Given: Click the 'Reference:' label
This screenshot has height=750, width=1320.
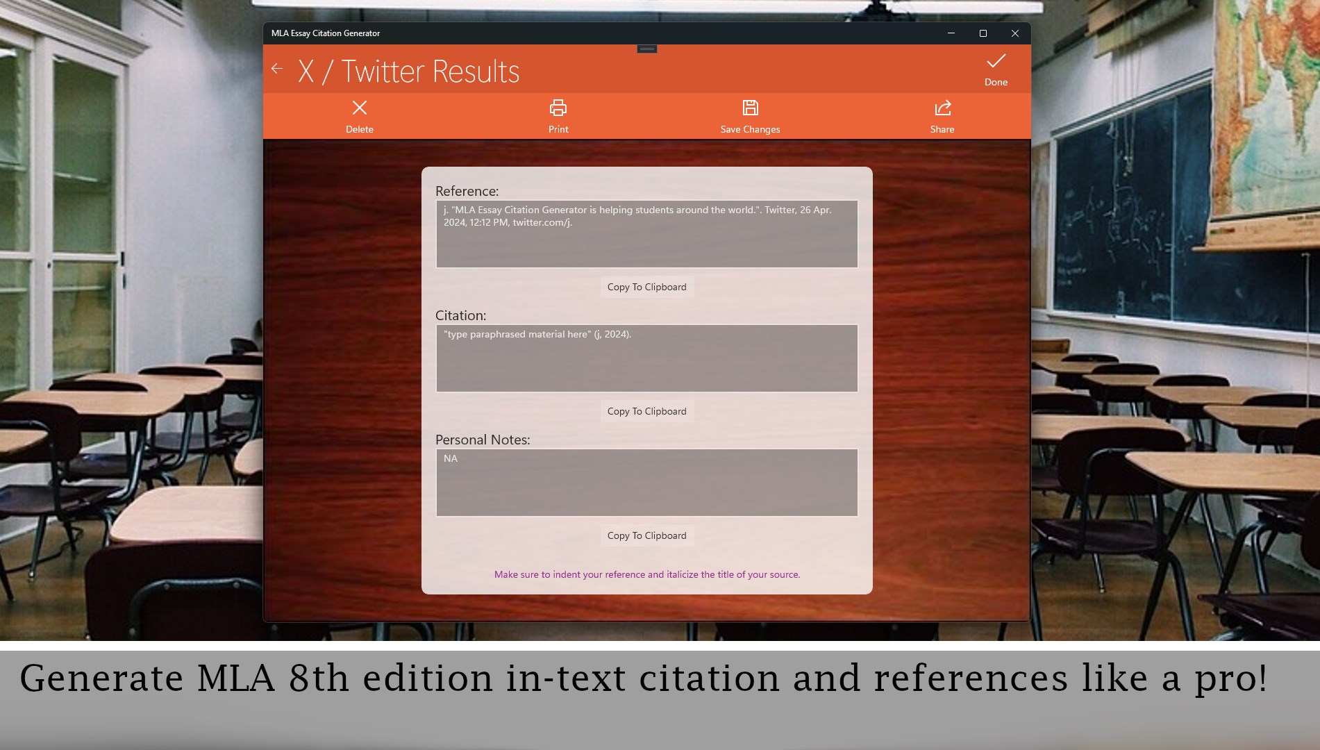Looking at the screenshot, I should [x=467, y=191].
